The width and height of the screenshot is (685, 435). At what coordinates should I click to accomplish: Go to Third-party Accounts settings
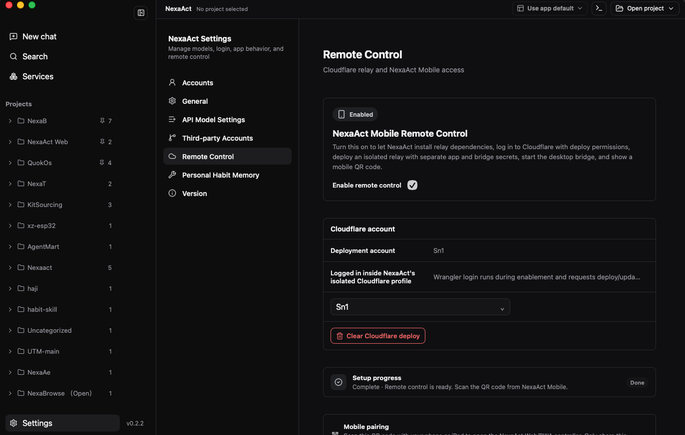(x=227, y=138)
